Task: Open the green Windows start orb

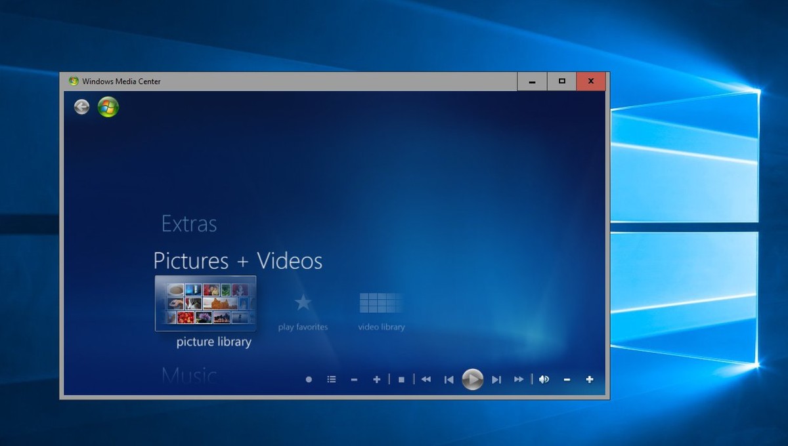Action: pos(106,106)
